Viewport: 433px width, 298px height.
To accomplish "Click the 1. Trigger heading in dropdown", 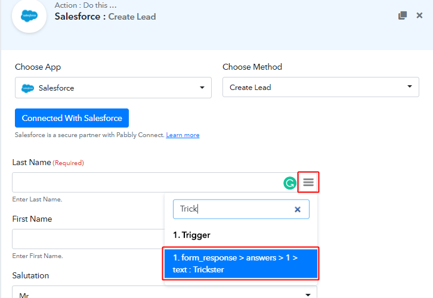I will (191, 235).
